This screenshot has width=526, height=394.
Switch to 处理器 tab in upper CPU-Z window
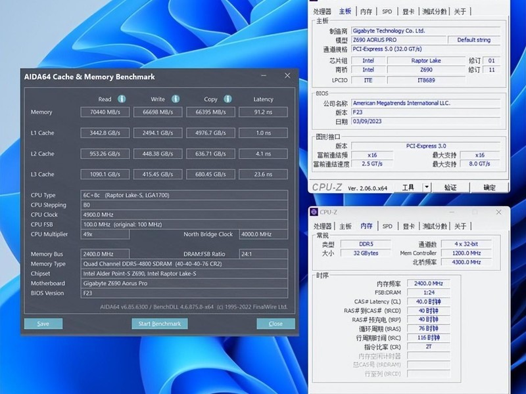point(322,12)
